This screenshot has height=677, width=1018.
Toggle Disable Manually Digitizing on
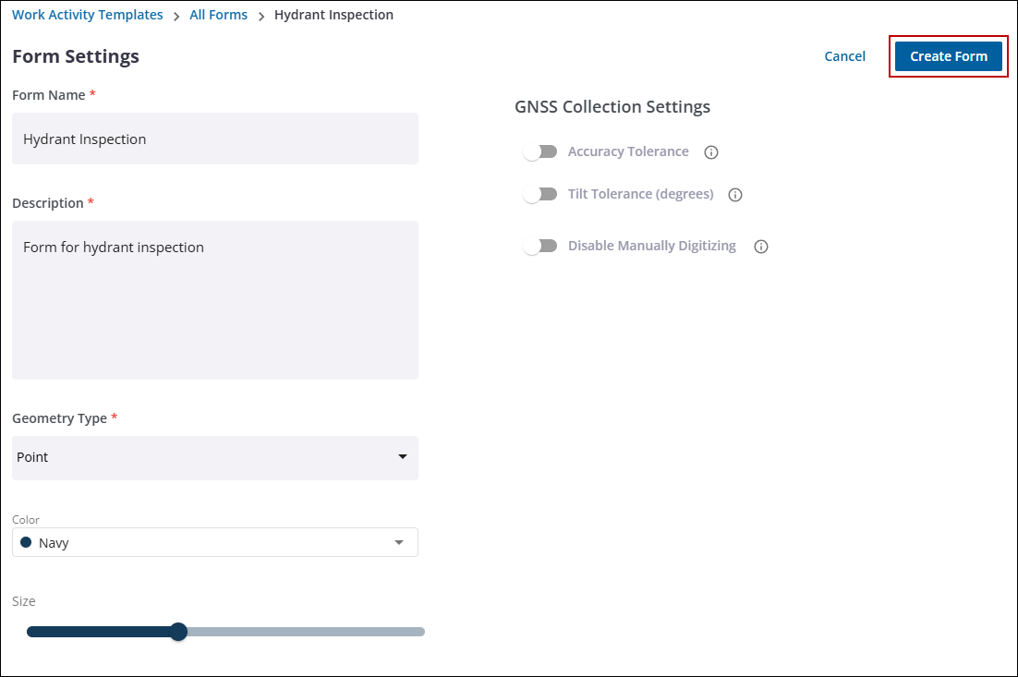[539, 246]
